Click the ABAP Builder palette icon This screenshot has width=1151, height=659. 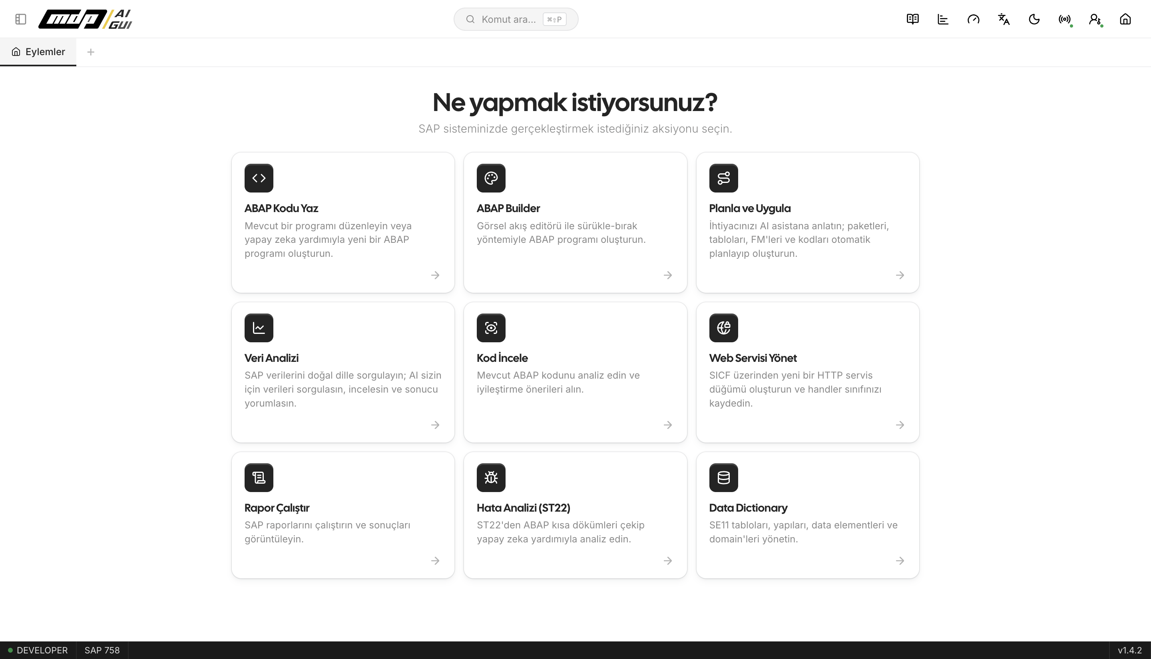coord(491,178)
